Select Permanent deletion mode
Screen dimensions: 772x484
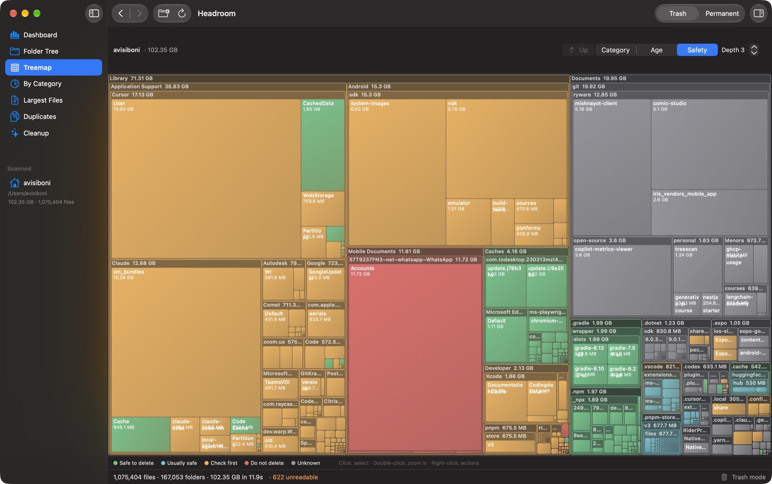point(722,13)
